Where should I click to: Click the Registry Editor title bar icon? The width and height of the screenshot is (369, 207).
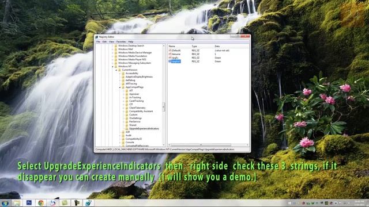(97, 37)
